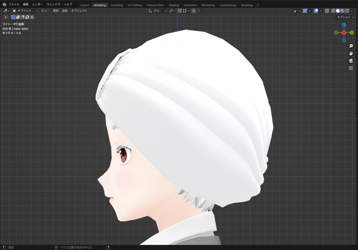Open the transform orientation dropdown

coord(157,11)
